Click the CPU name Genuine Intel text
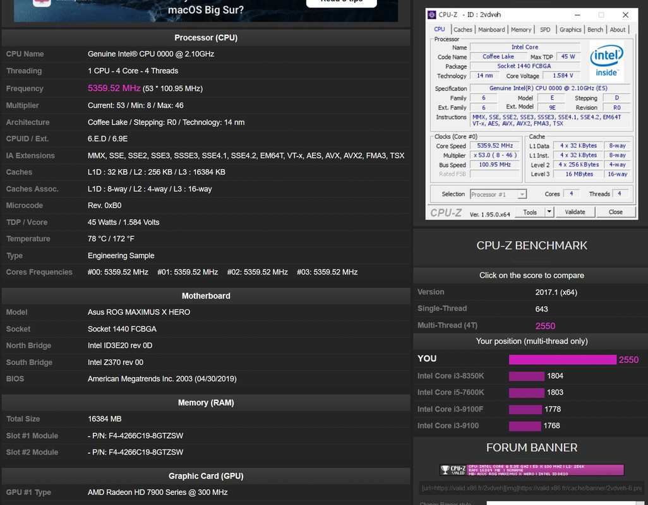Viewport: 648px width, 505px height. pyautogui.click(x=151, y=54)
